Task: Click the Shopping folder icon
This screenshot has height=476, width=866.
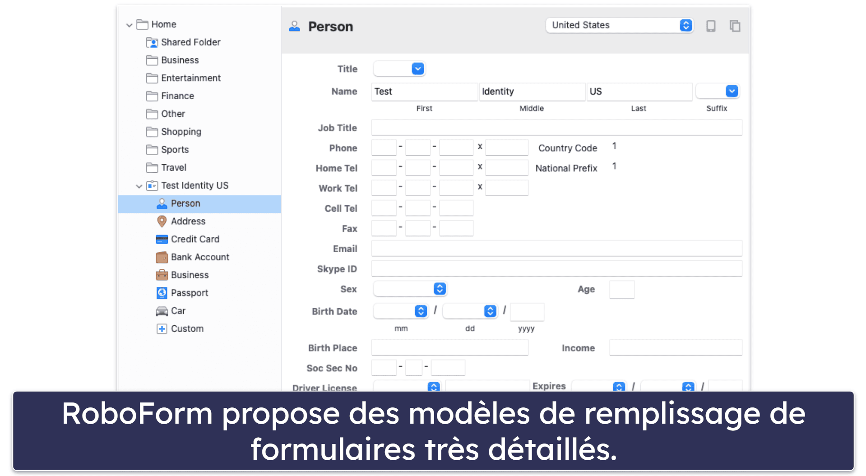Action: [x=152, y=132]
